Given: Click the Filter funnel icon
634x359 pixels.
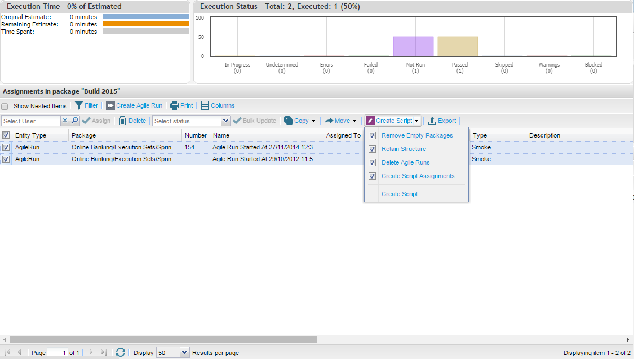Looking at the screenshot, I should coord(79,105).
